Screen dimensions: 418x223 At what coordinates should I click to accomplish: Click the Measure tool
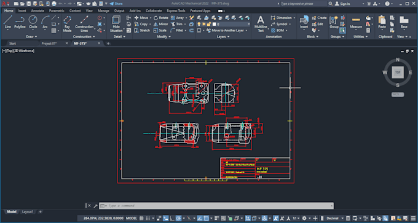[356, 22]
